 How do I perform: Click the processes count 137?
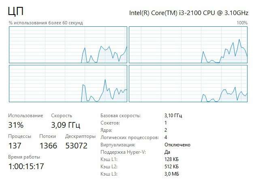point(15,146)
